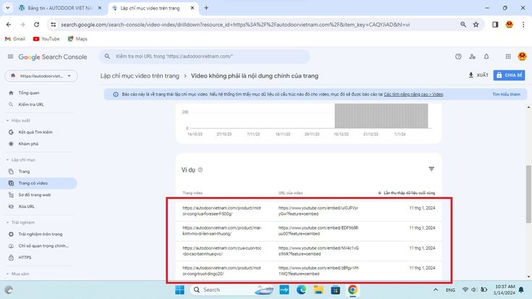Launch Microsoft Edge from the taskbar

(x=301, y=290)
